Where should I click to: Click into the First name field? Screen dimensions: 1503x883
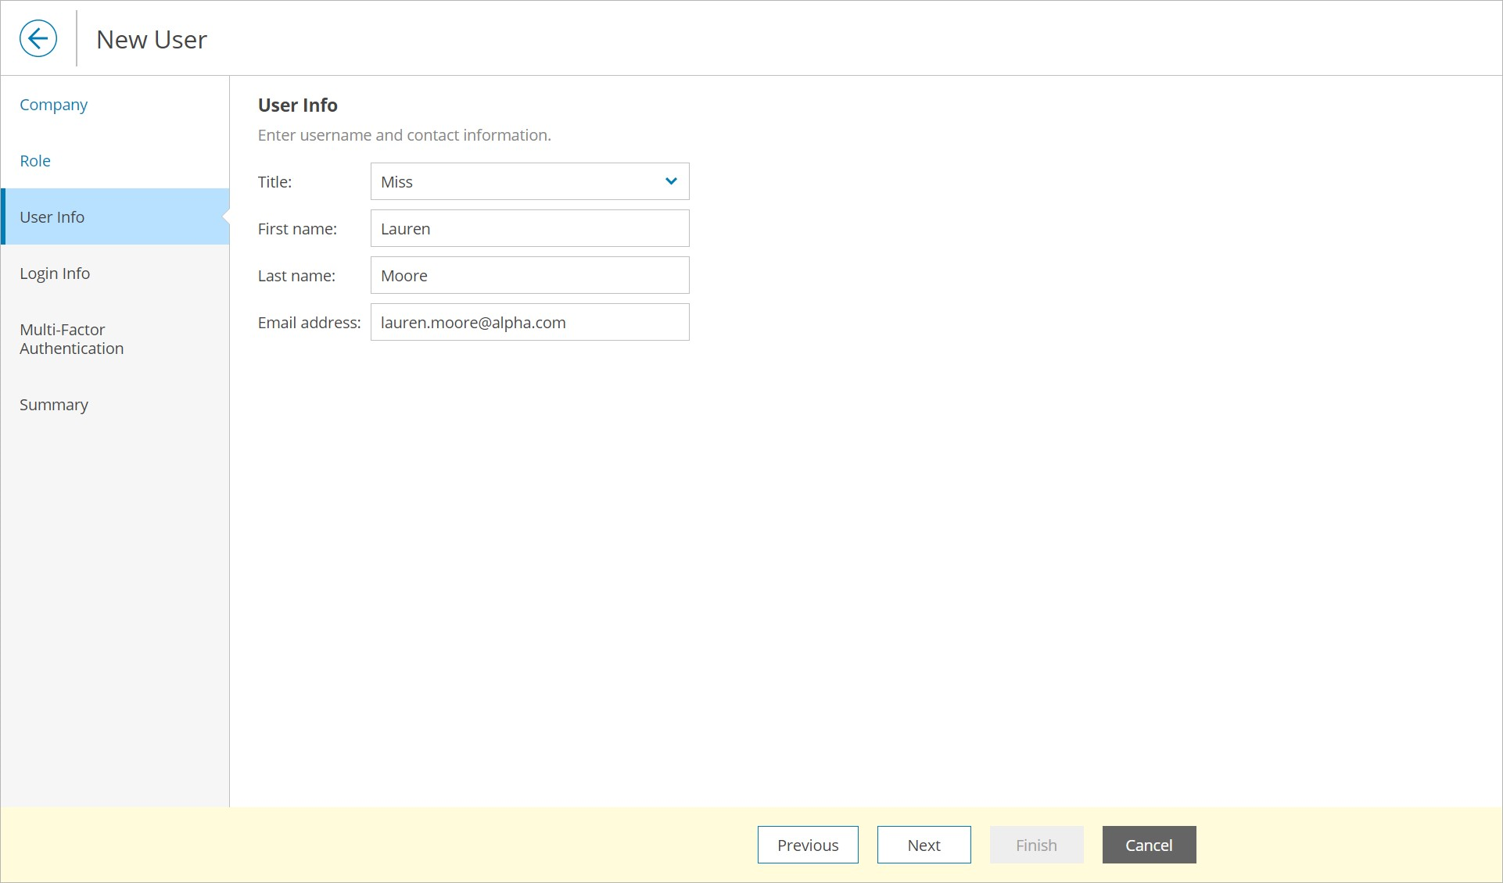point(529,229)
